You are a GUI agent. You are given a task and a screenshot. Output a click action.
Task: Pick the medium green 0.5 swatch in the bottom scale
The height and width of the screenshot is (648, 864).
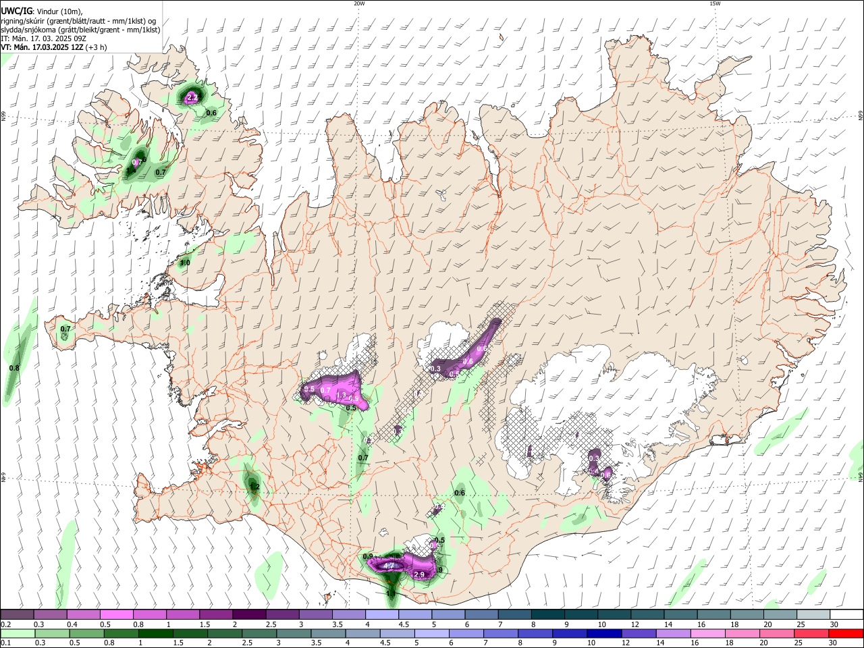click(x=86, y=633)
